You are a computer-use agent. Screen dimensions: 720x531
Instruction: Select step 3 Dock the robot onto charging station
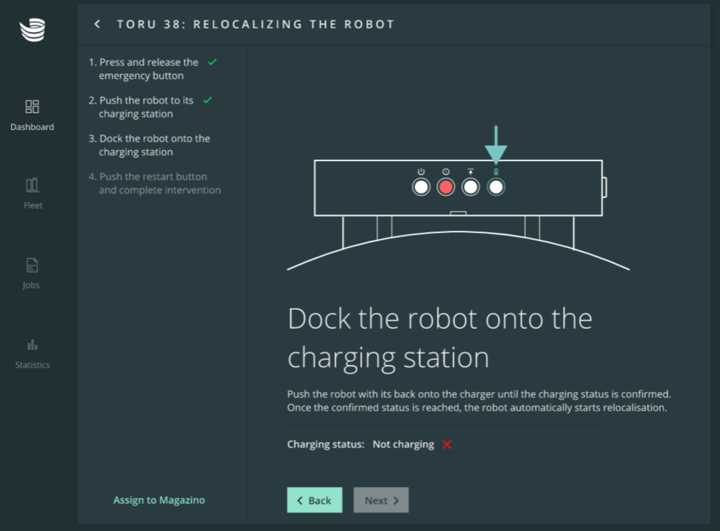[x=153, y=145]
